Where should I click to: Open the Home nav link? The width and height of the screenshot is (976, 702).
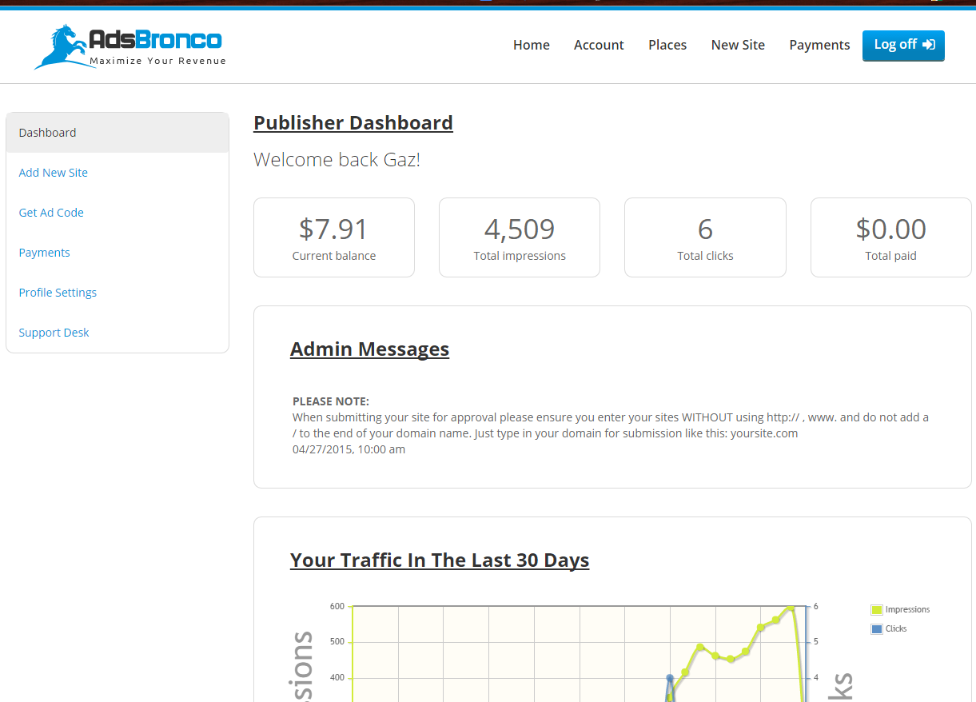tap(532, 45)
